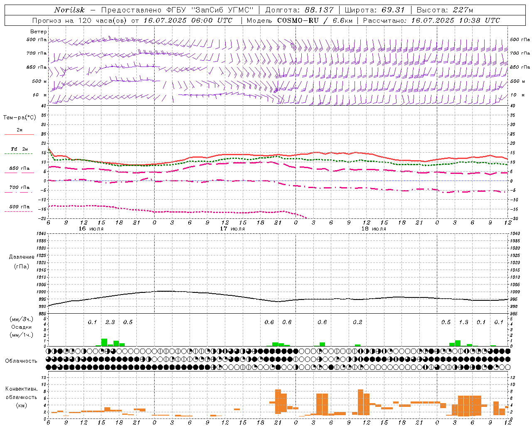The height and width of the screenshot is (426, 532).
Task: Click the Ветер wind panel label
Action: [x=39, y=32]
